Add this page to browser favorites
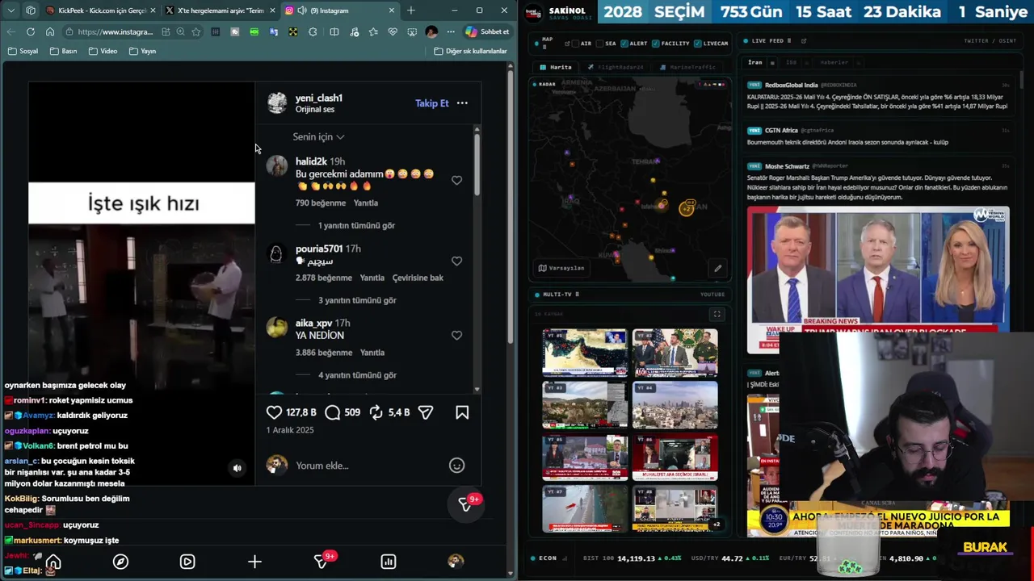The image size is (1034, 581). 195,31
